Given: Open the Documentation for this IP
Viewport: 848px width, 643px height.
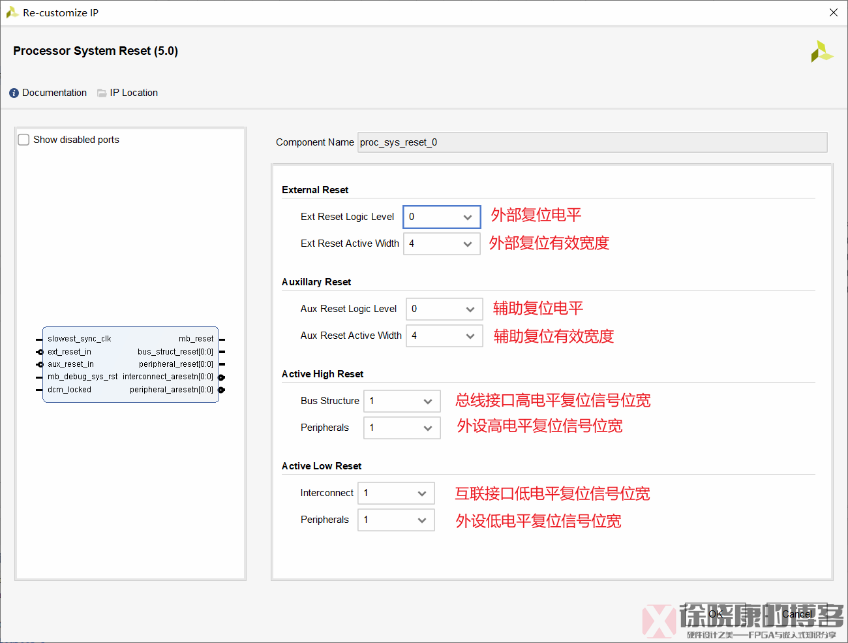Looking at the screenshot, I should [x=54, y=92].
